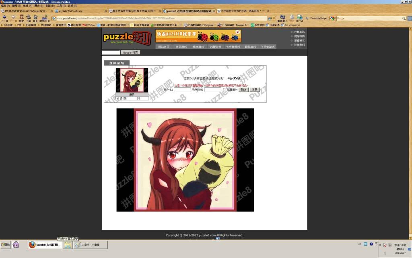This screenshot has width=412, height=258.
Task: Open the 編輯 Edit menu
Action: (x=16, y=6)
